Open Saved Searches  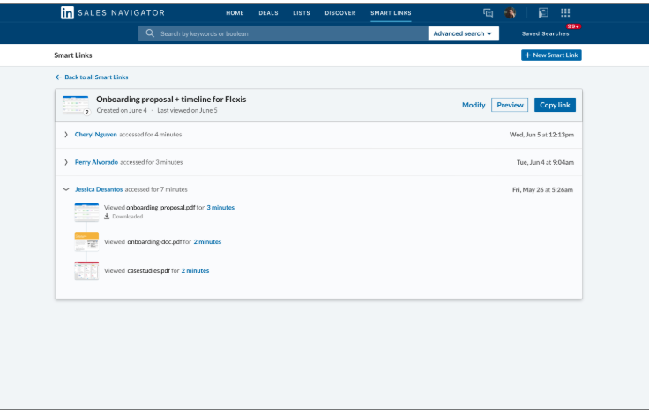tap(545, 33)
